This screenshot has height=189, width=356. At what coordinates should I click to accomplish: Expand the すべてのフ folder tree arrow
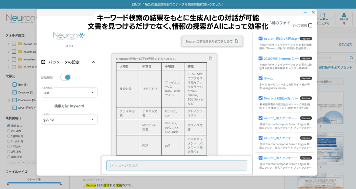tap(9, 67)
